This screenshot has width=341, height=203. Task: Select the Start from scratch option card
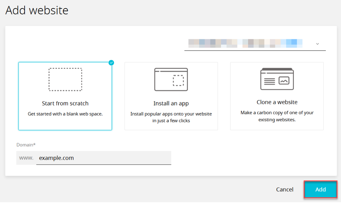(x=65, y=96)
